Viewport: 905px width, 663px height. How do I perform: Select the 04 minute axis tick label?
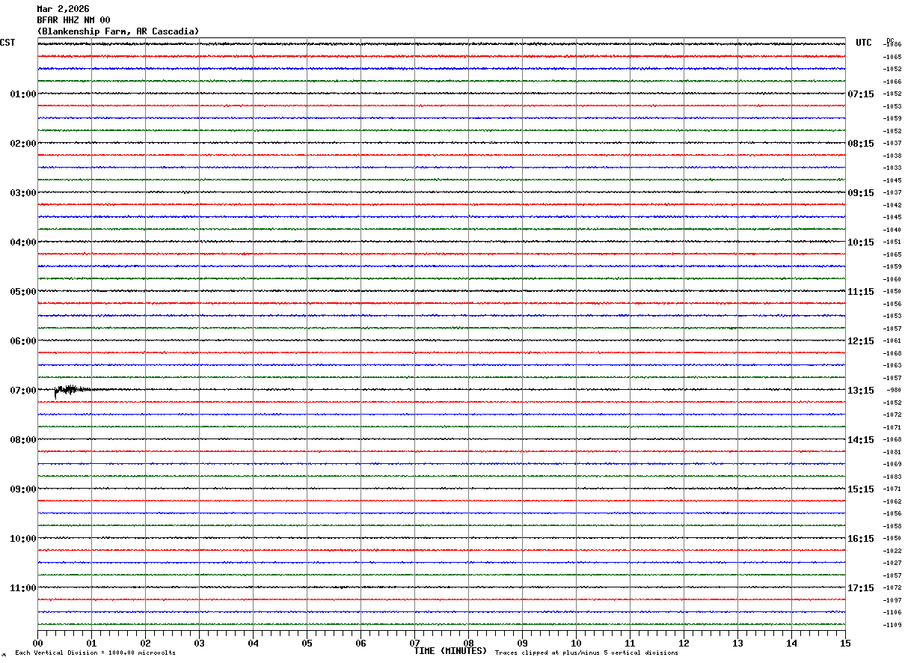(253, 643)
